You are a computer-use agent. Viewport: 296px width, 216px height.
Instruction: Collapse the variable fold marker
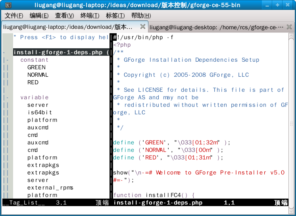[x=8, y=98]
